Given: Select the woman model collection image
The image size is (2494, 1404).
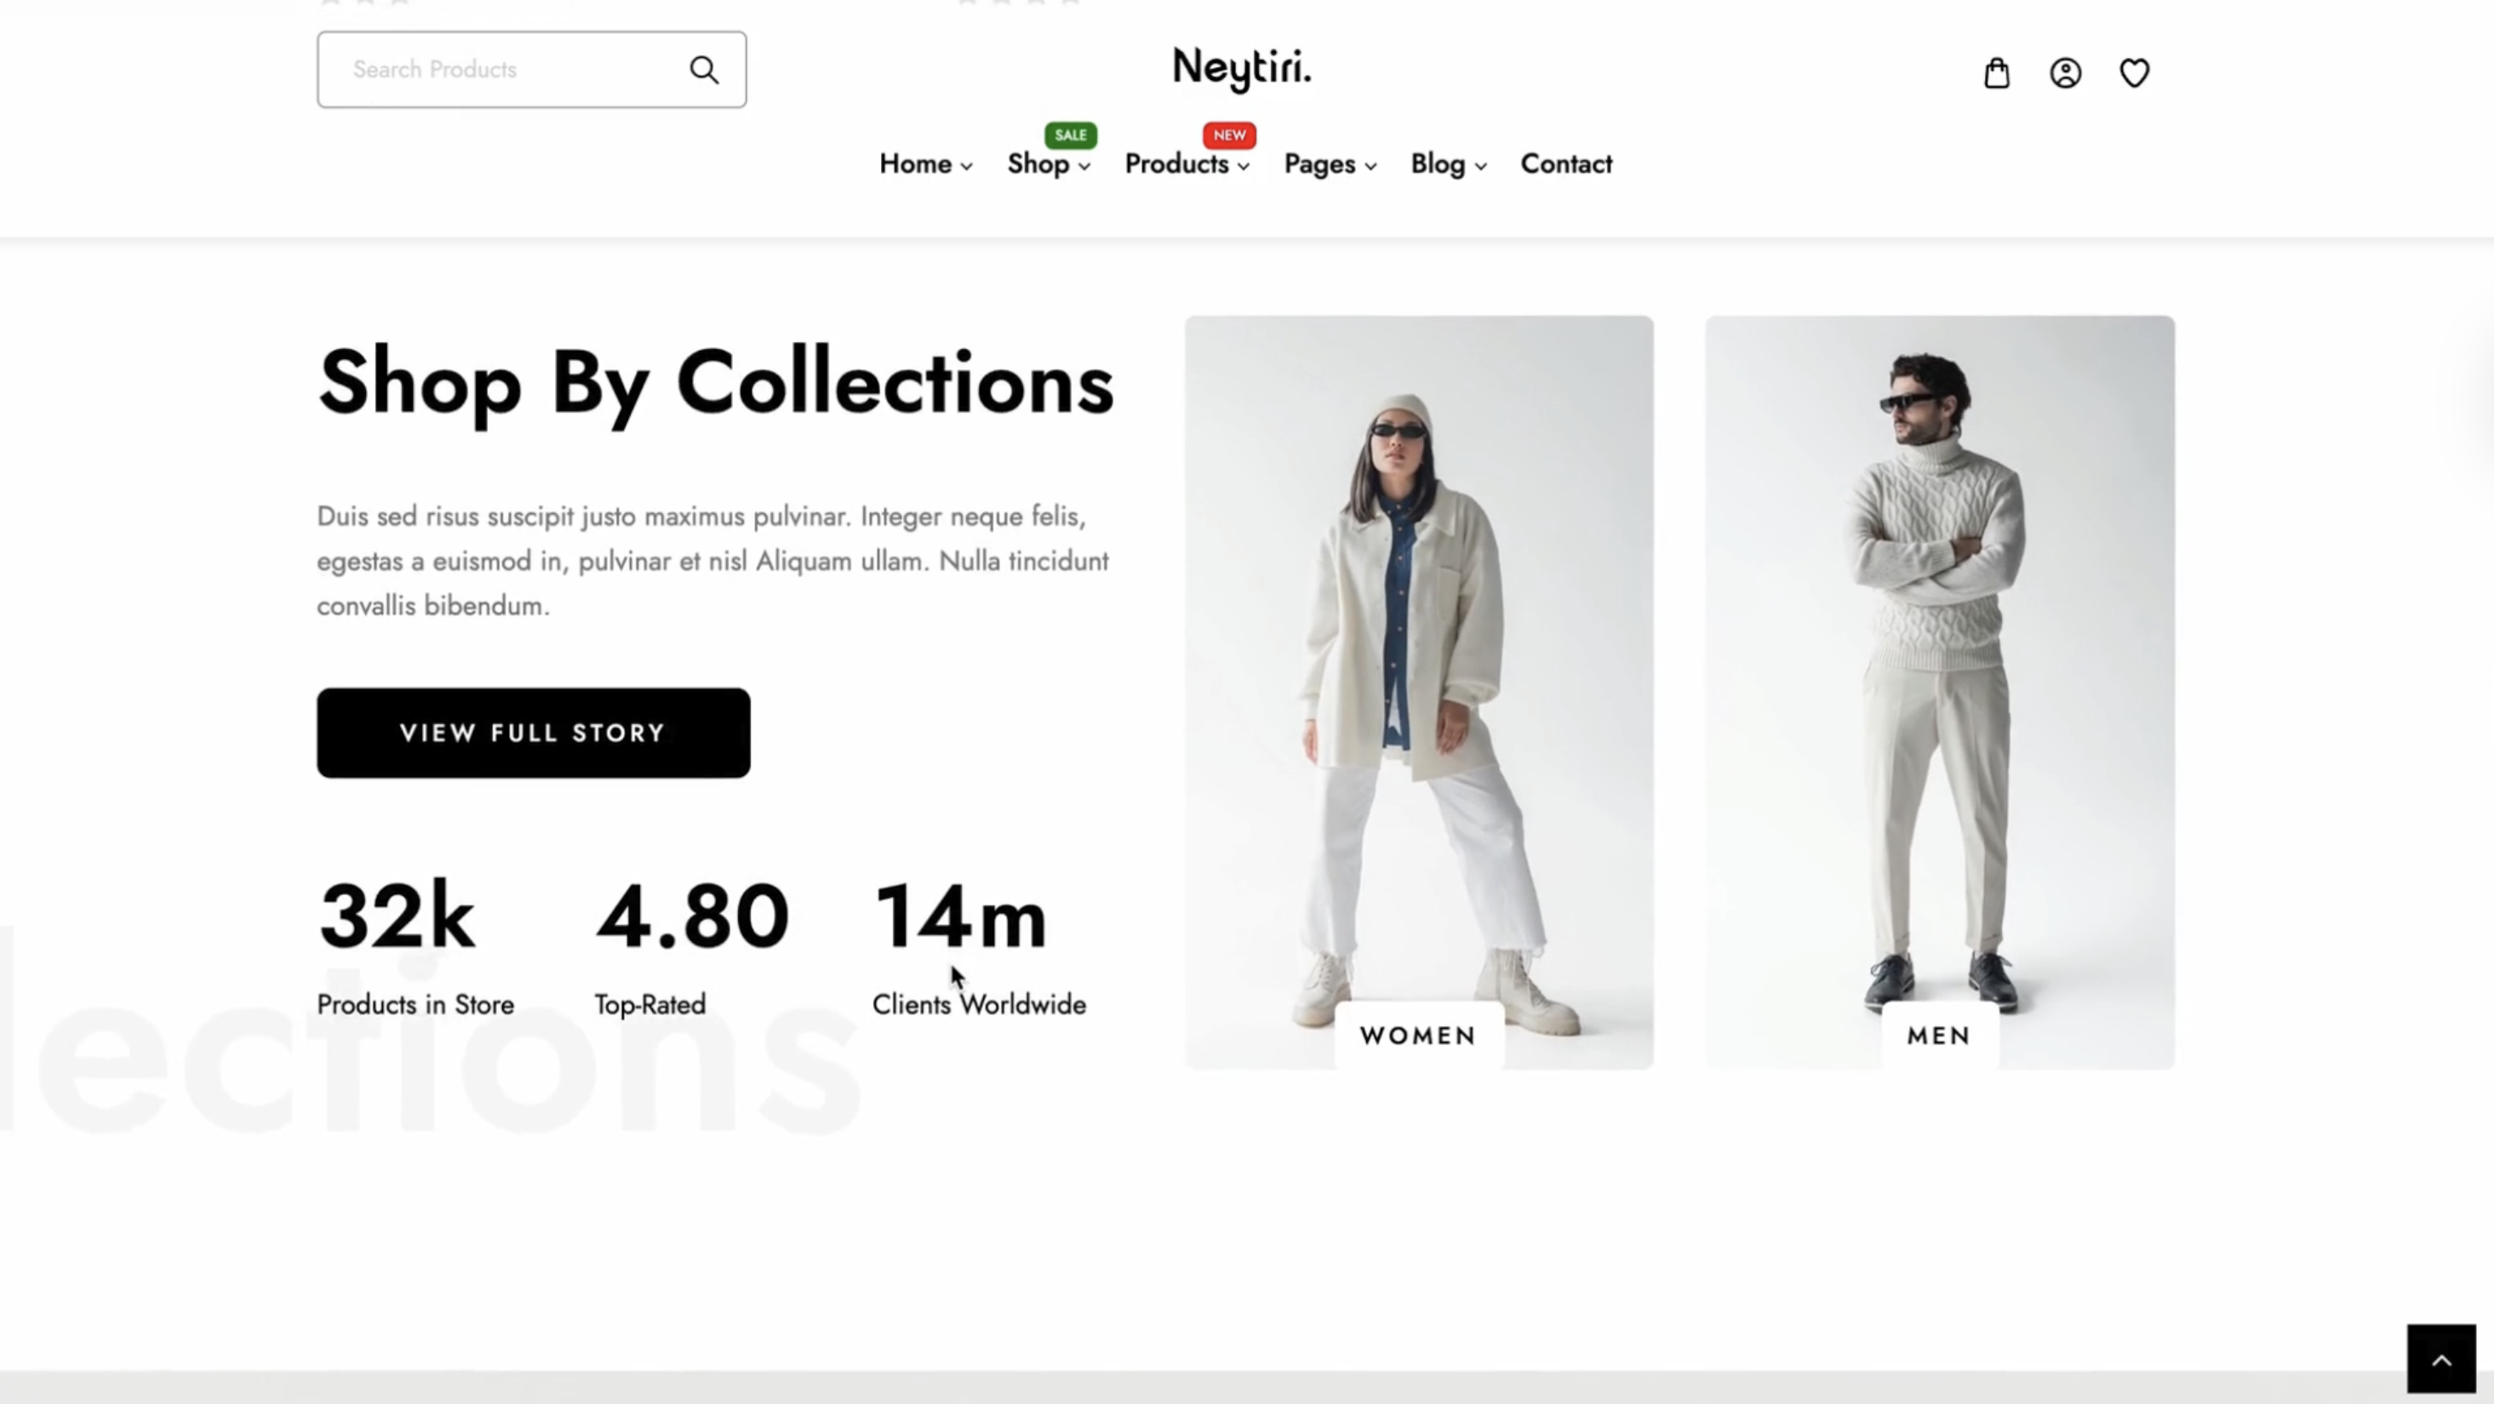Looking at the screenshot, I should coord(1419,692).
